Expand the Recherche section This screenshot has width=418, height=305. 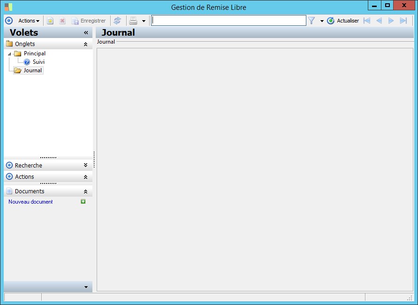click(85, 165)
